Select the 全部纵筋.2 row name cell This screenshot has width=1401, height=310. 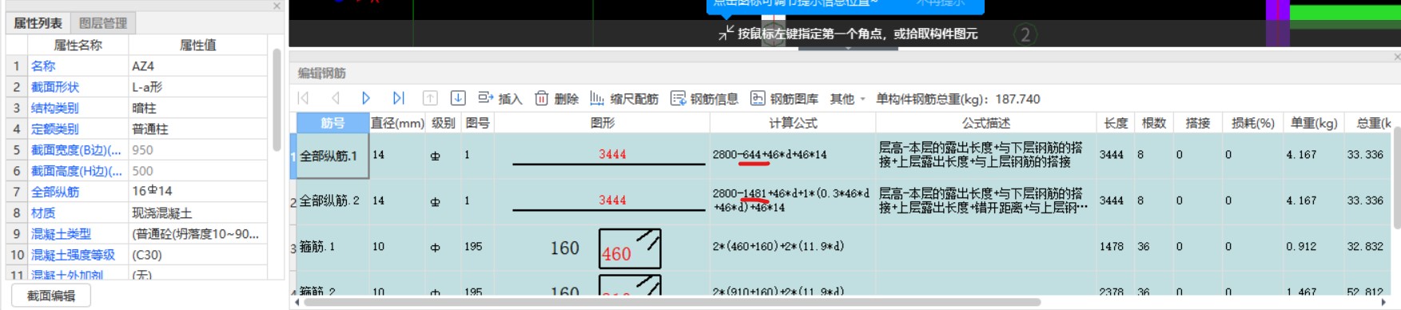pos(332,201)
